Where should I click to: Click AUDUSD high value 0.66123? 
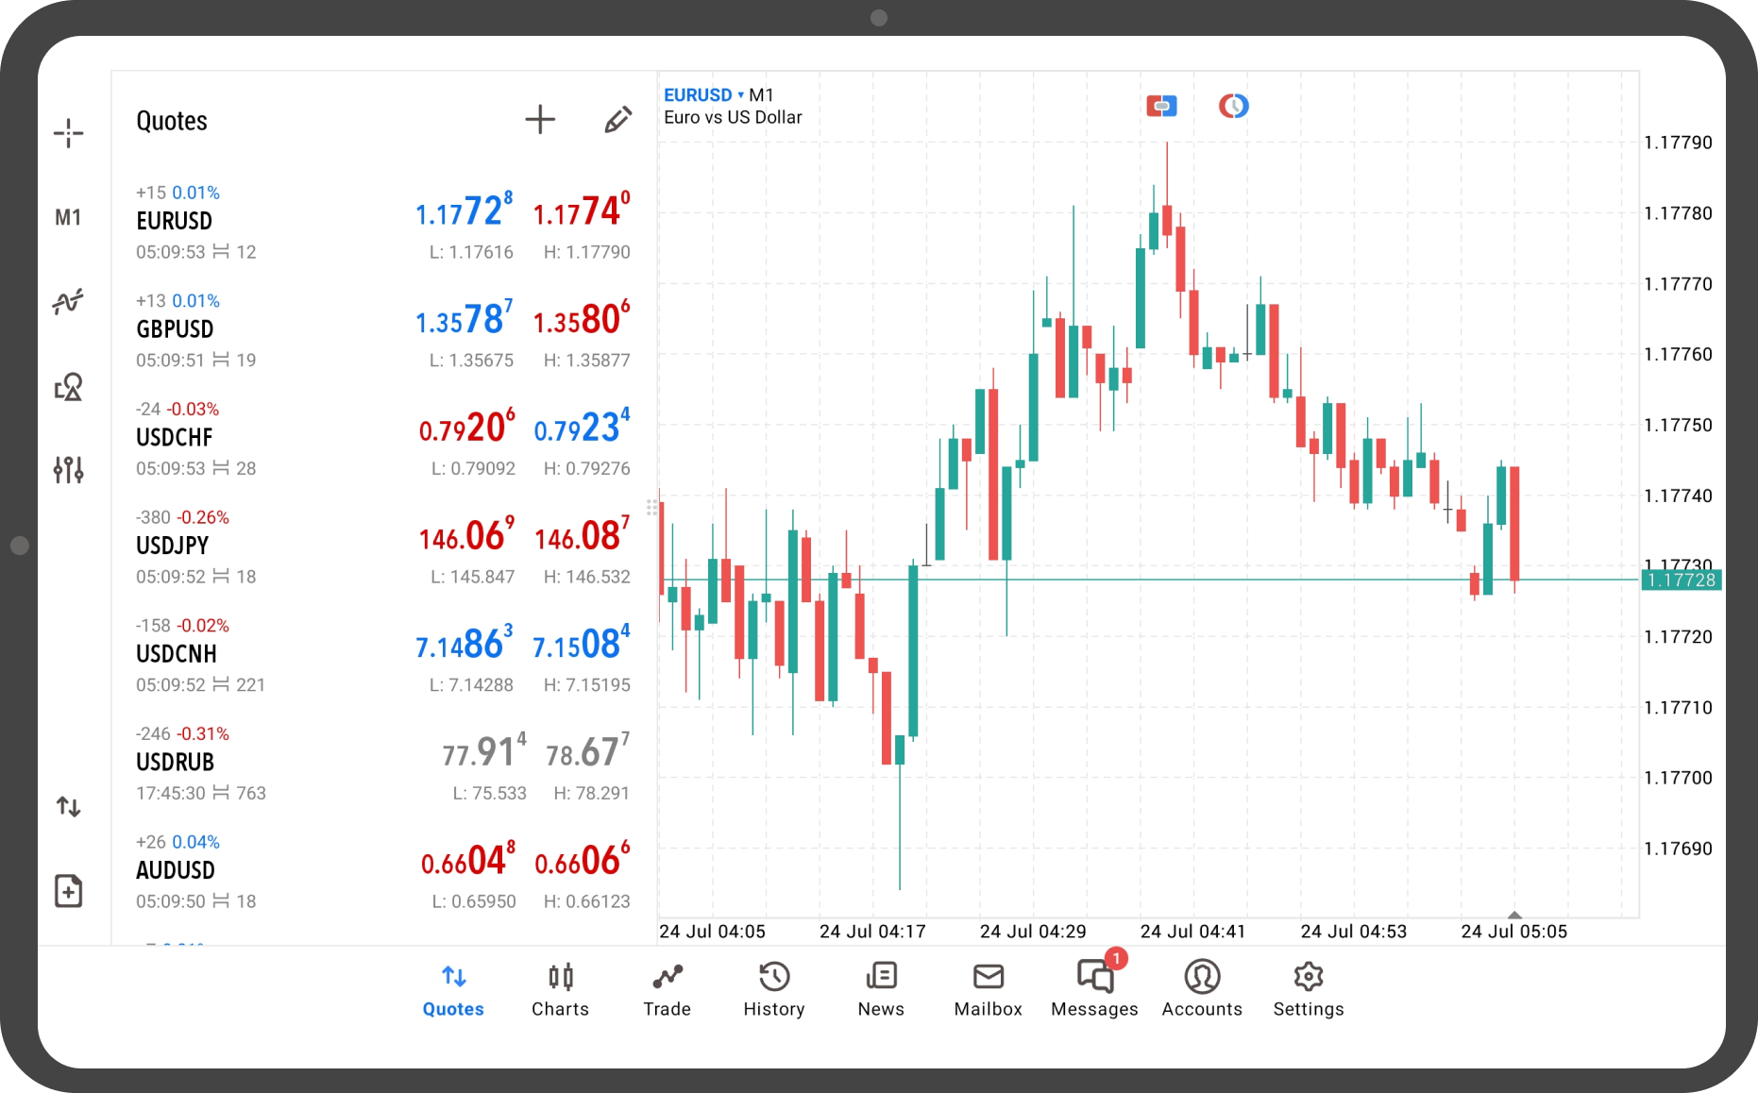(587, 901)
